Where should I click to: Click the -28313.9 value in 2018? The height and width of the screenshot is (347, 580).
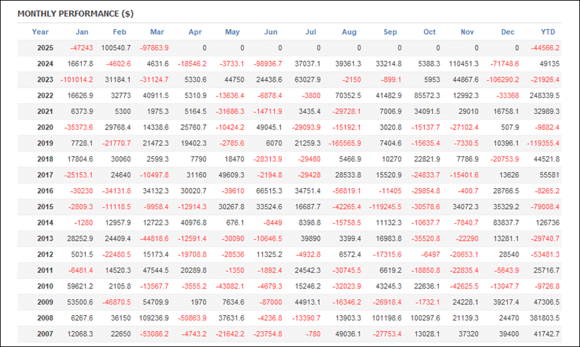pyautogui.click(x=268, y=159)
